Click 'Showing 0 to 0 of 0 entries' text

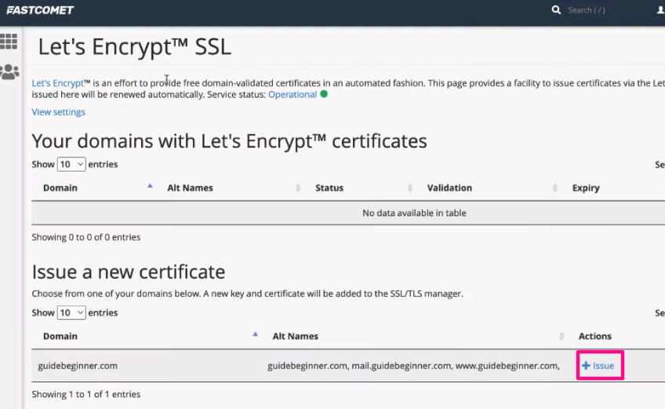click(86, 237)
